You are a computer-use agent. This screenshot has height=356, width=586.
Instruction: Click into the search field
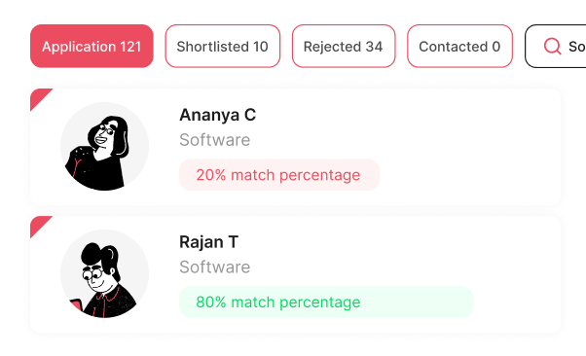pos(556,46)
